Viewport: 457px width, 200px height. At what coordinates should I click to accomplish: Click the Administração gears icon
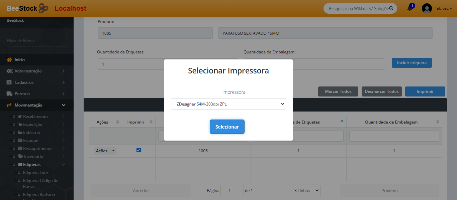click(x=9, y=71)
